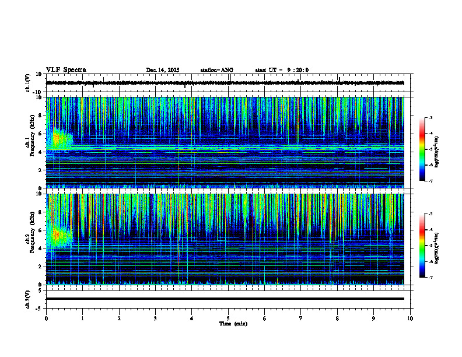
Task: Click the log(PSD) label beside ch.1 colorbar
Action: coord(437,152)
